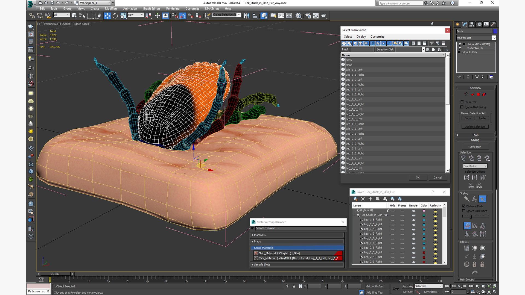Open the Box Marker dropdown
This screenshot has height=295, width=525.
pos(475,166)
